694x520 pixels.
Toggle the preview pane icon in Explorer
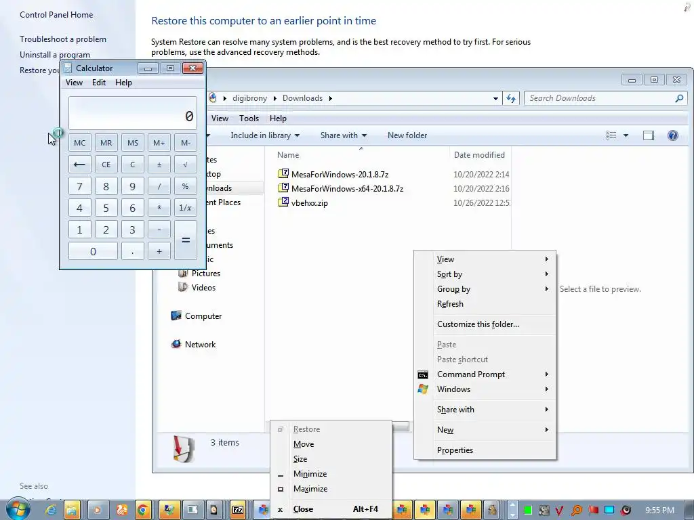649,135
